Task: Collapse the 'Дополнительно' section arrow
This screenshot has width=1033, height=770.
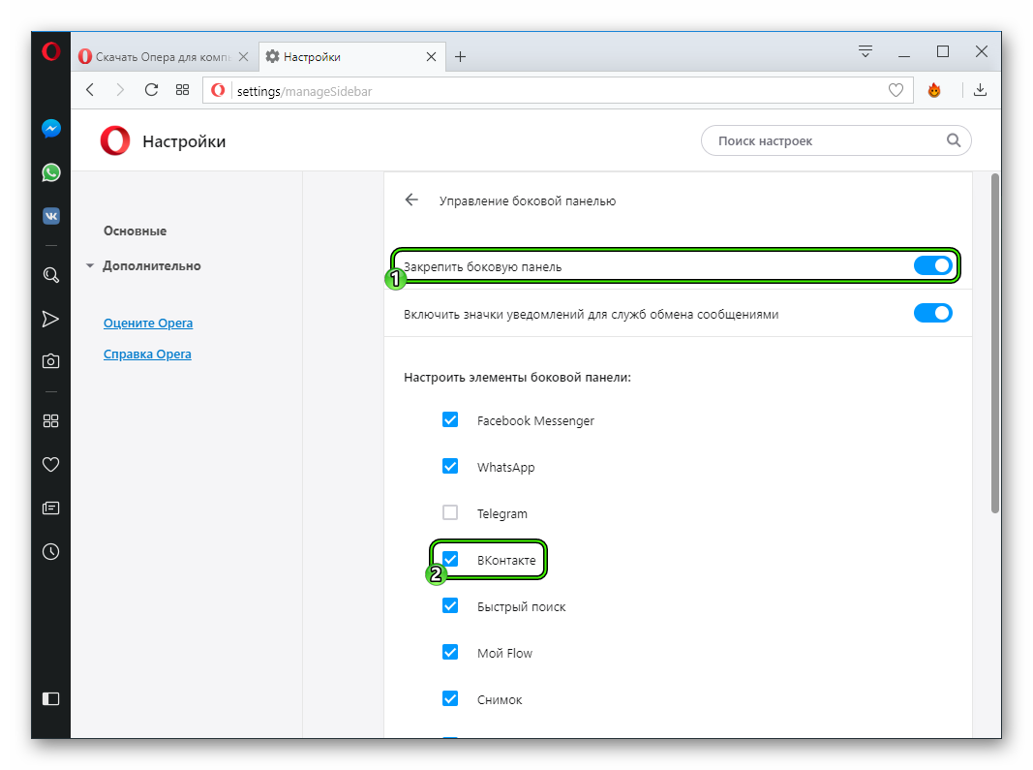Action: (90, 265)
